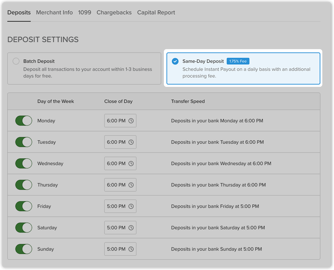Image resolution: width=334 pixels, height=270 pixels.
Task: Edit Monday's 6:00 PM close time
Action: pos(120,121)
